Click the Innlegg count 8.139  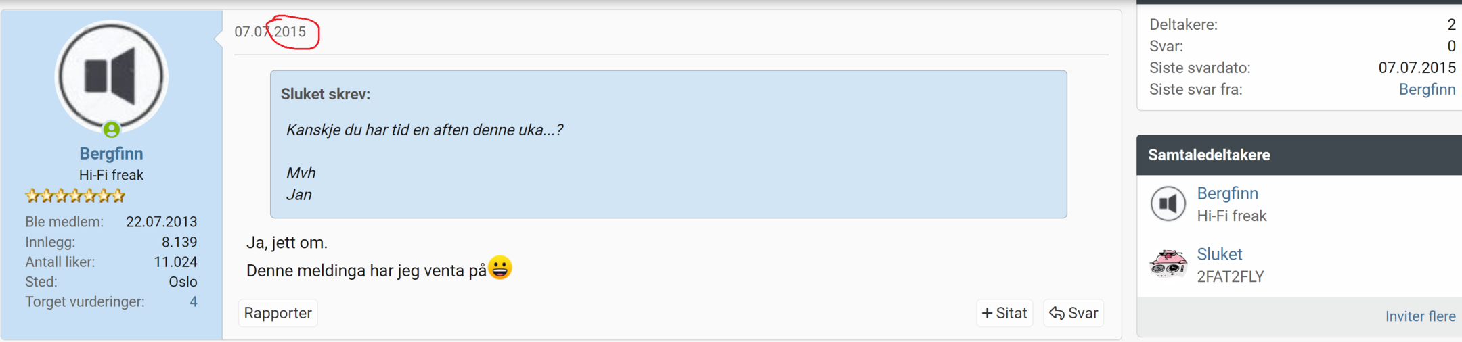pos(179,242)
